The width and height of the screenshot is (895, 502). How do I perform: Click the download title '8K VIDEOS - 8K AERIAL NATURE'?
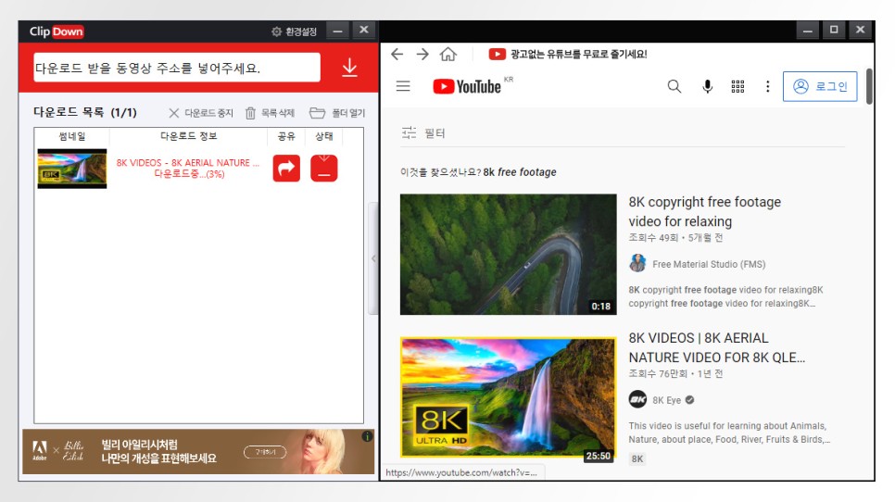188,163
